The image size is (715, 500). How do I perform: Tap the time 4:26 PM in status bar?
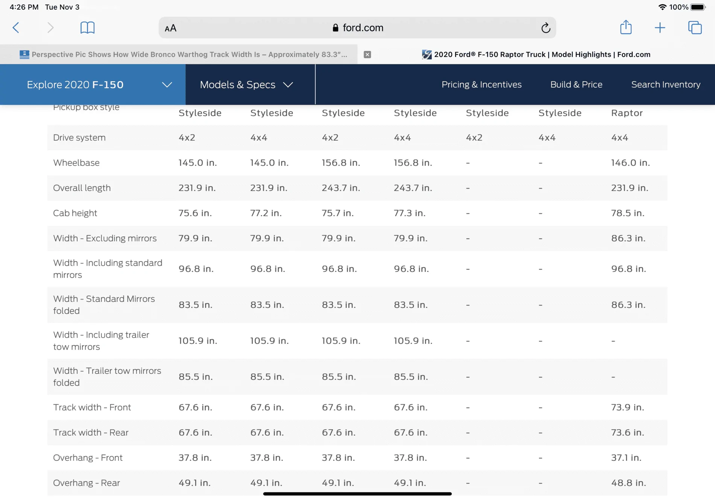pos(24,7)
